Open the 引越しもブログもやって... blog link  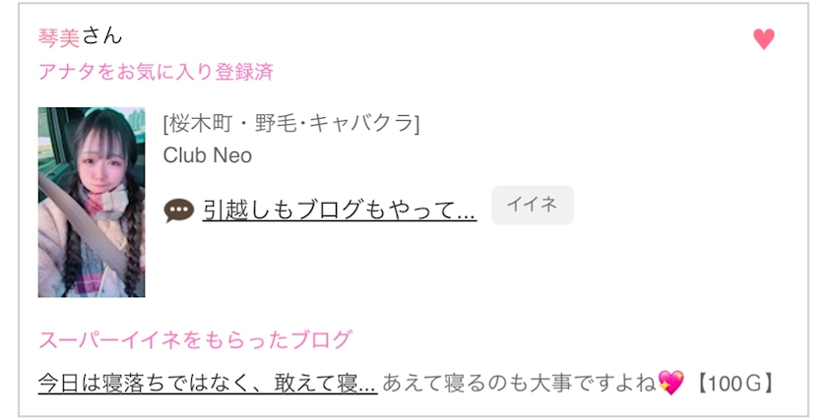[x=340, y=210]
